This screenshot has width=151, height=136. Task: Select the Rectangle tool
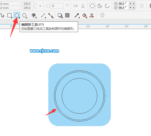(9, 15)
